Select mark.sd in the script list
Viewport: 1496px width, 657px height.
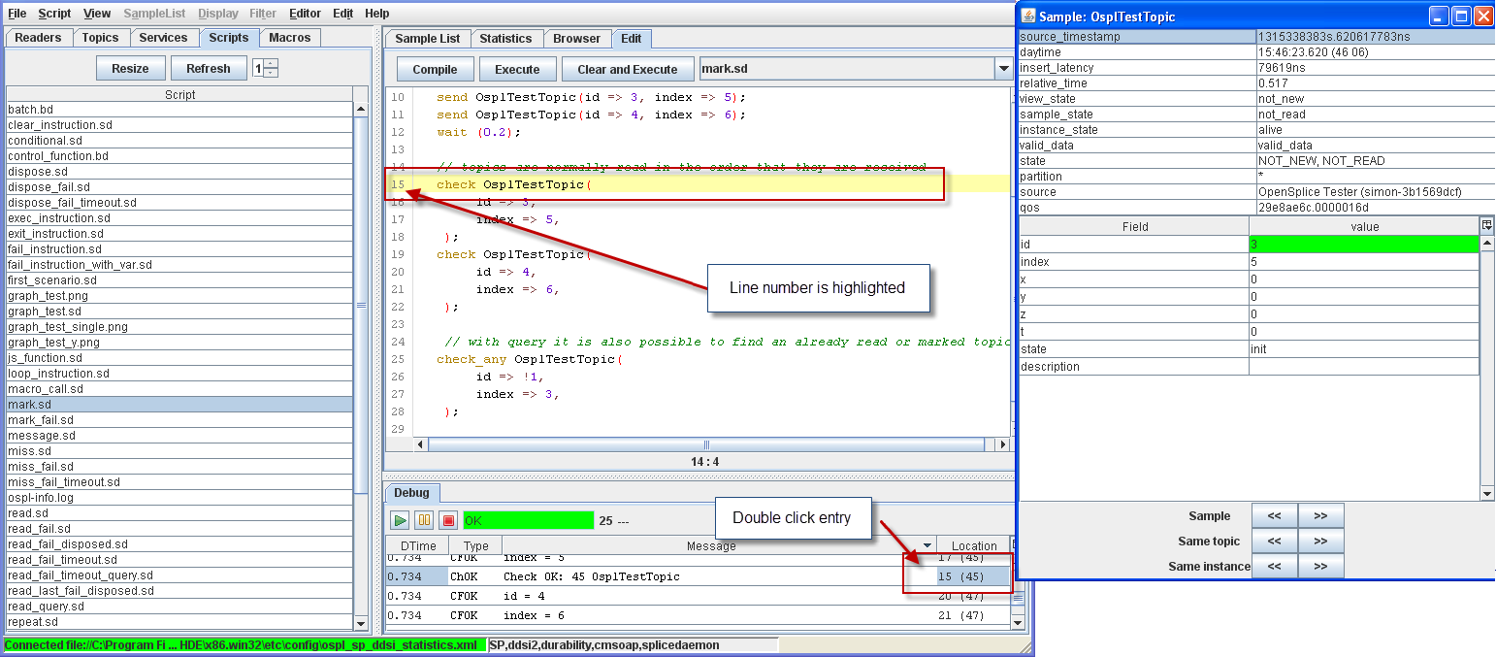[x=179, y=405]
